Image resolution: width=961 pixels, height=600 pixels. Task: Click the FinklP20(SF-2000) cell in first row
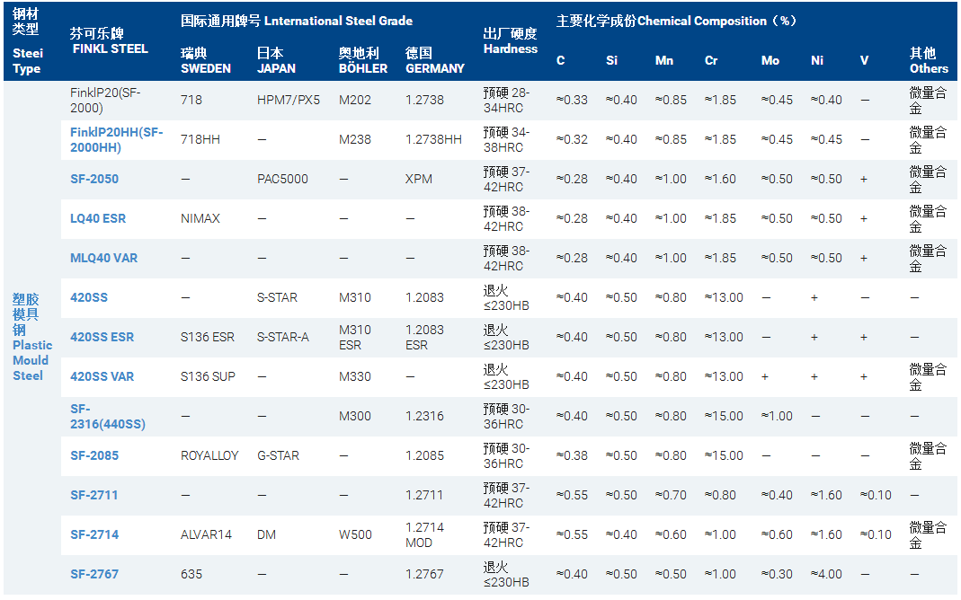(105, 100)
